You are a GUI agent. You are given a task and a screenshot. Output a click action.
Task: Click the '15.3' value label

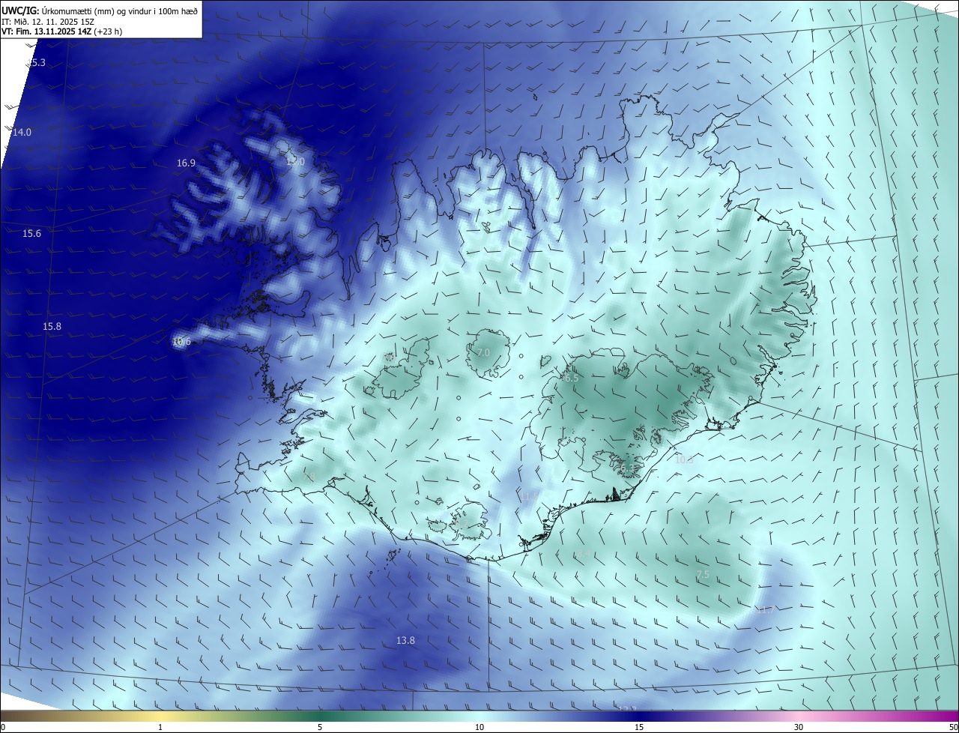point(36,63)
